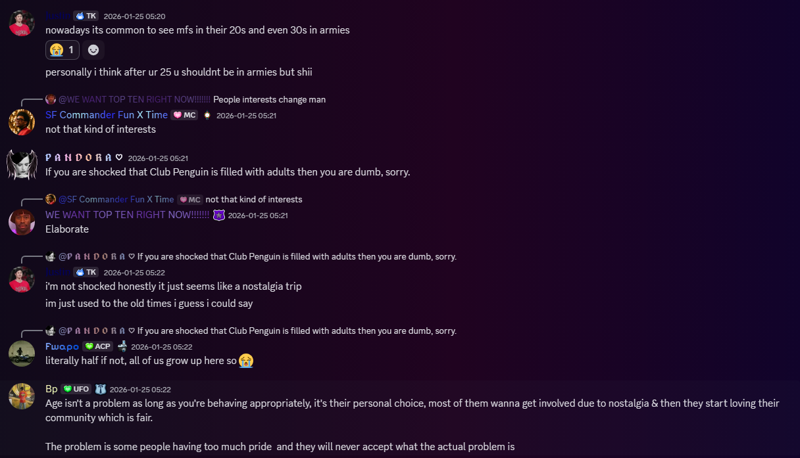Click the TK tag beside the 05:20 timestamp
This screenshot has height=458, width=800.
tap(86, 16)
